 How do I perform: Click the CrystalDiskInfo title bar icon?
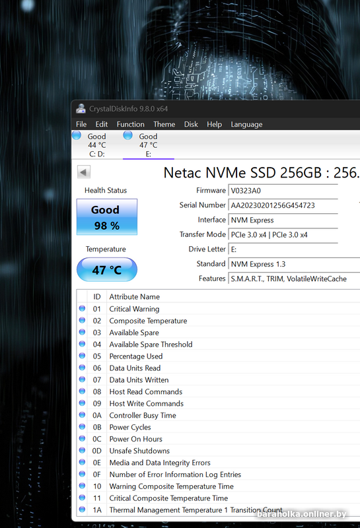[81, 108]
